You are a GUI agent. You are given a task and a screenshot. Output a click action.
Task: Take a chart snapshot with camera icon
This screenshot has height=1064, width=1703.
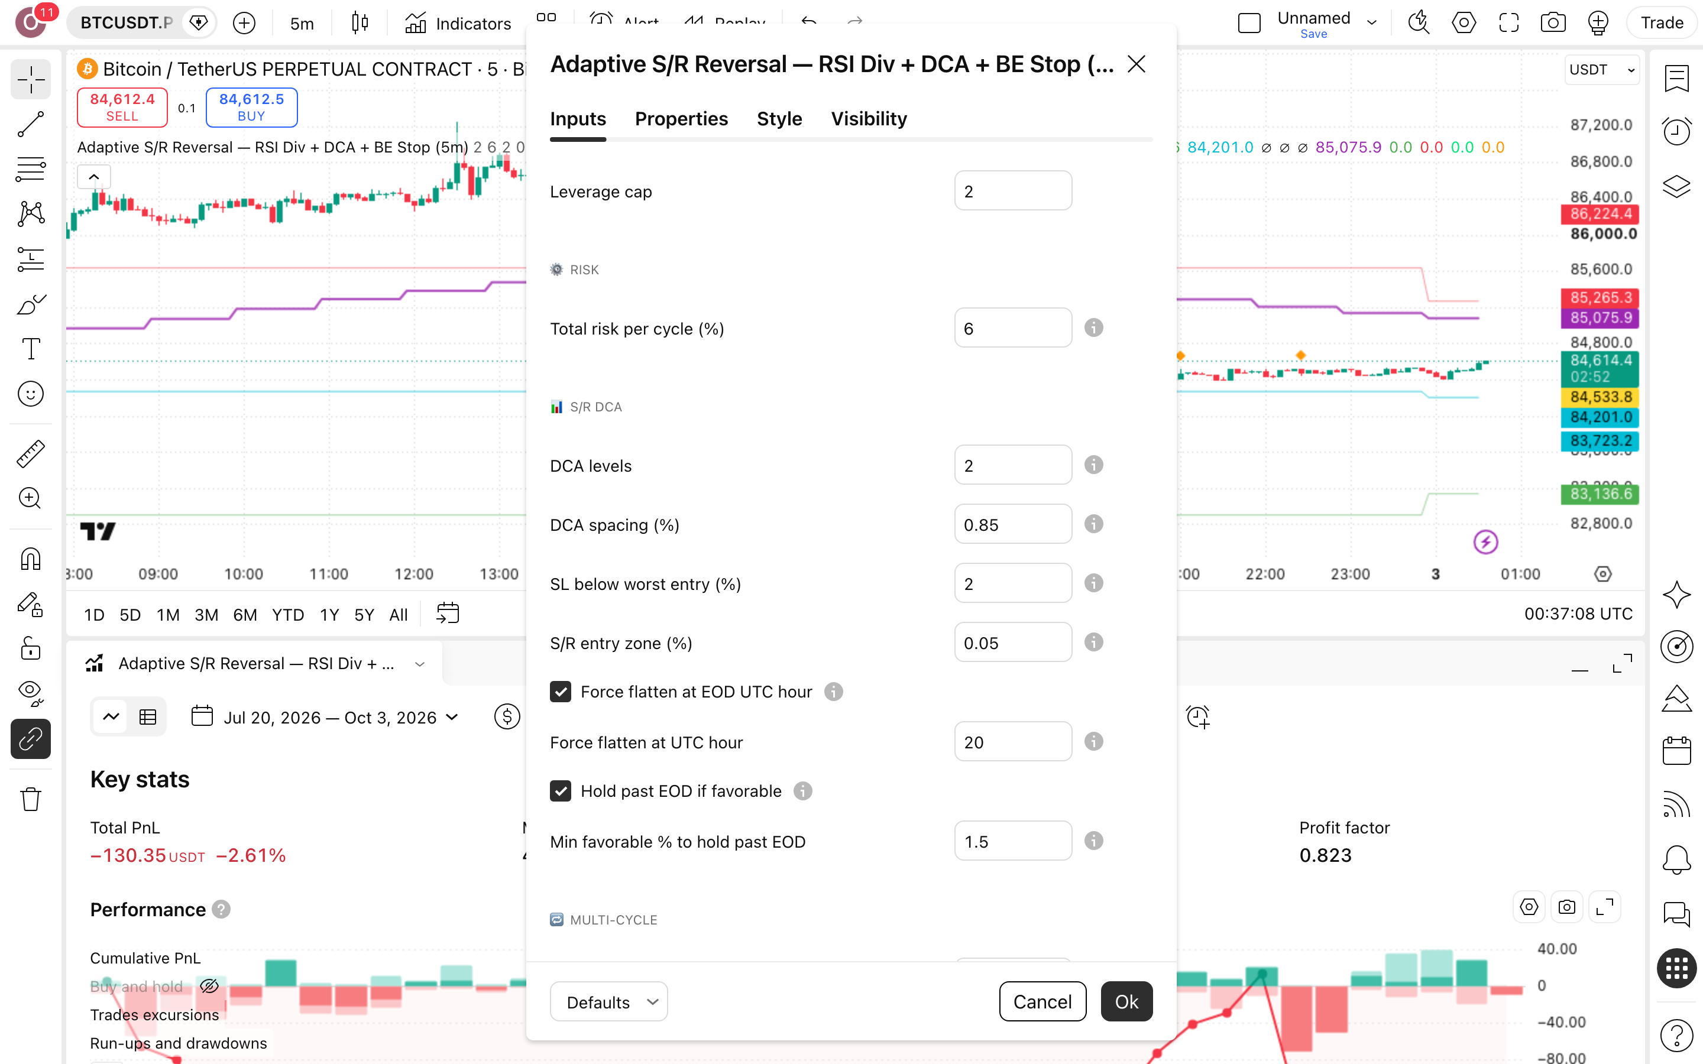coord(1552,23)
